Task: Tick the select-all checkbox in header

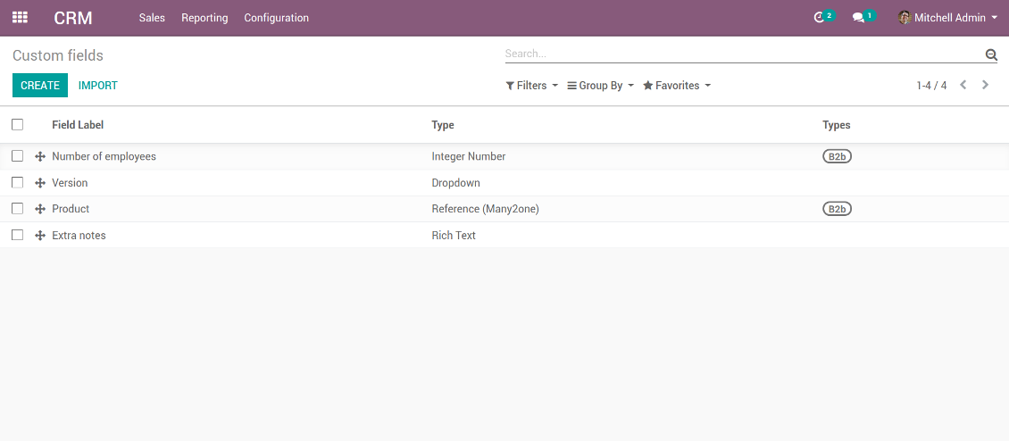Action: coord(18,125)
